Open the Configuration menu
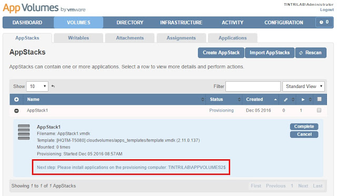Viewport: 337px width, 196px height. (x=284, y=23)
